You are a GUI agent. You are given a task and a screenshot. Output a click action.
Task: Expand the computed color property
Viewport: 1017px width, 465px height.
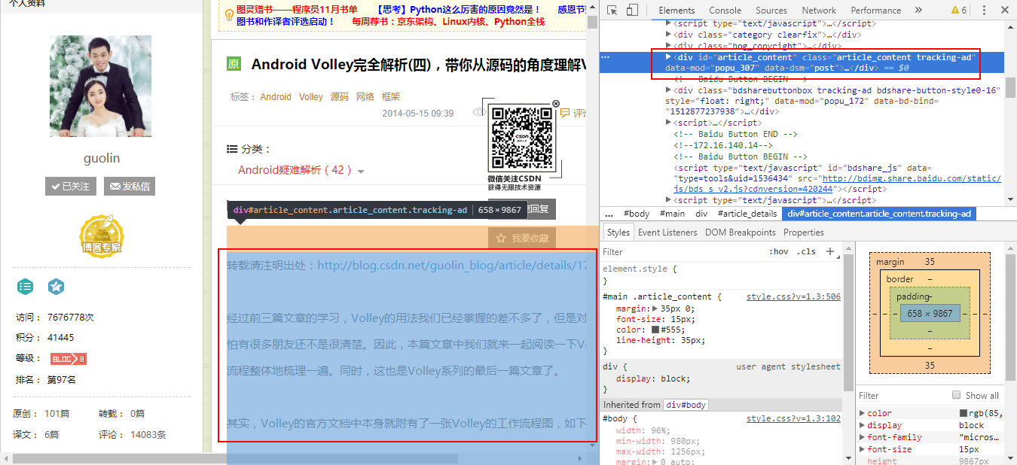(x=863, y=413)
